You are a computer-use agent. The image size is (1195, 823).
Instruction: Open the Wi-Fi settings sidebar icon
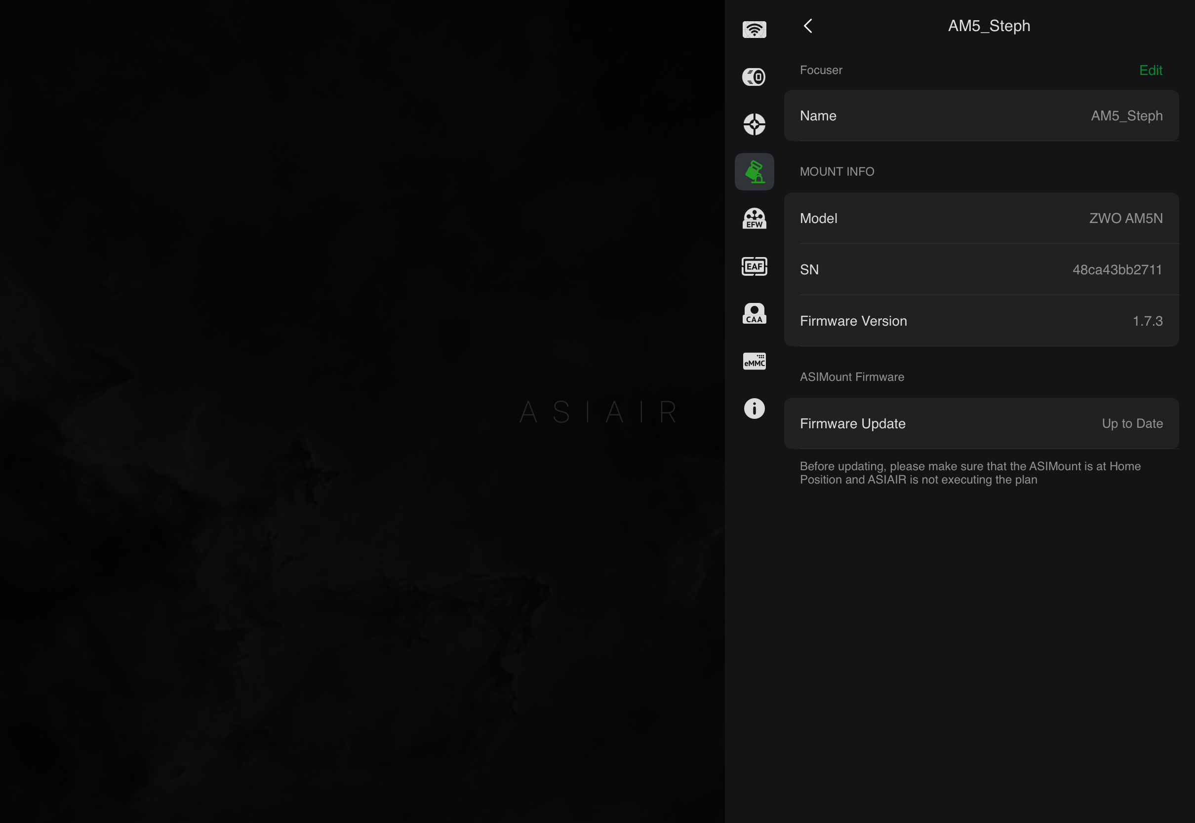tap(754, 30)
